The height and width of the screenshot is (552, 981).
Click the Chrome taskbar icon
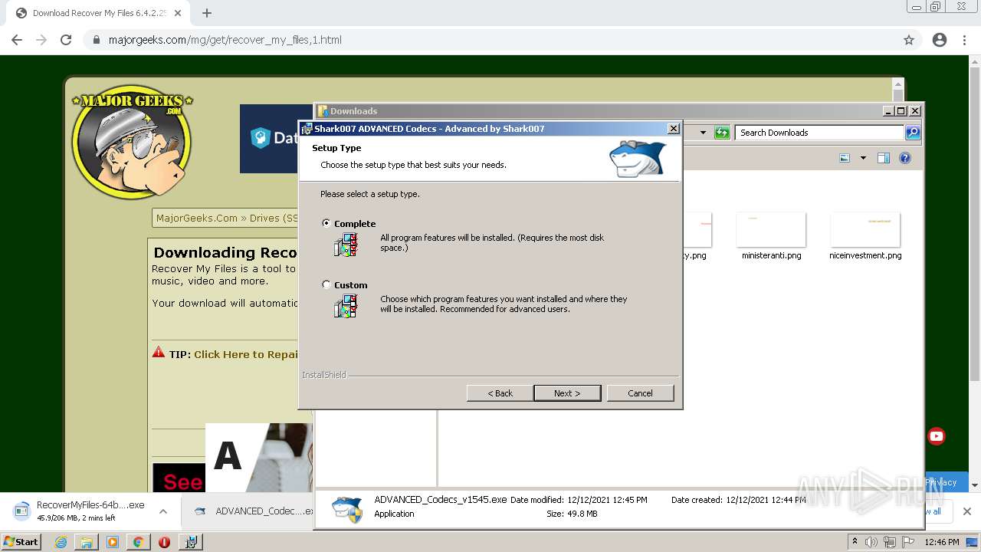pyautogui.click(x=138, y=541)
